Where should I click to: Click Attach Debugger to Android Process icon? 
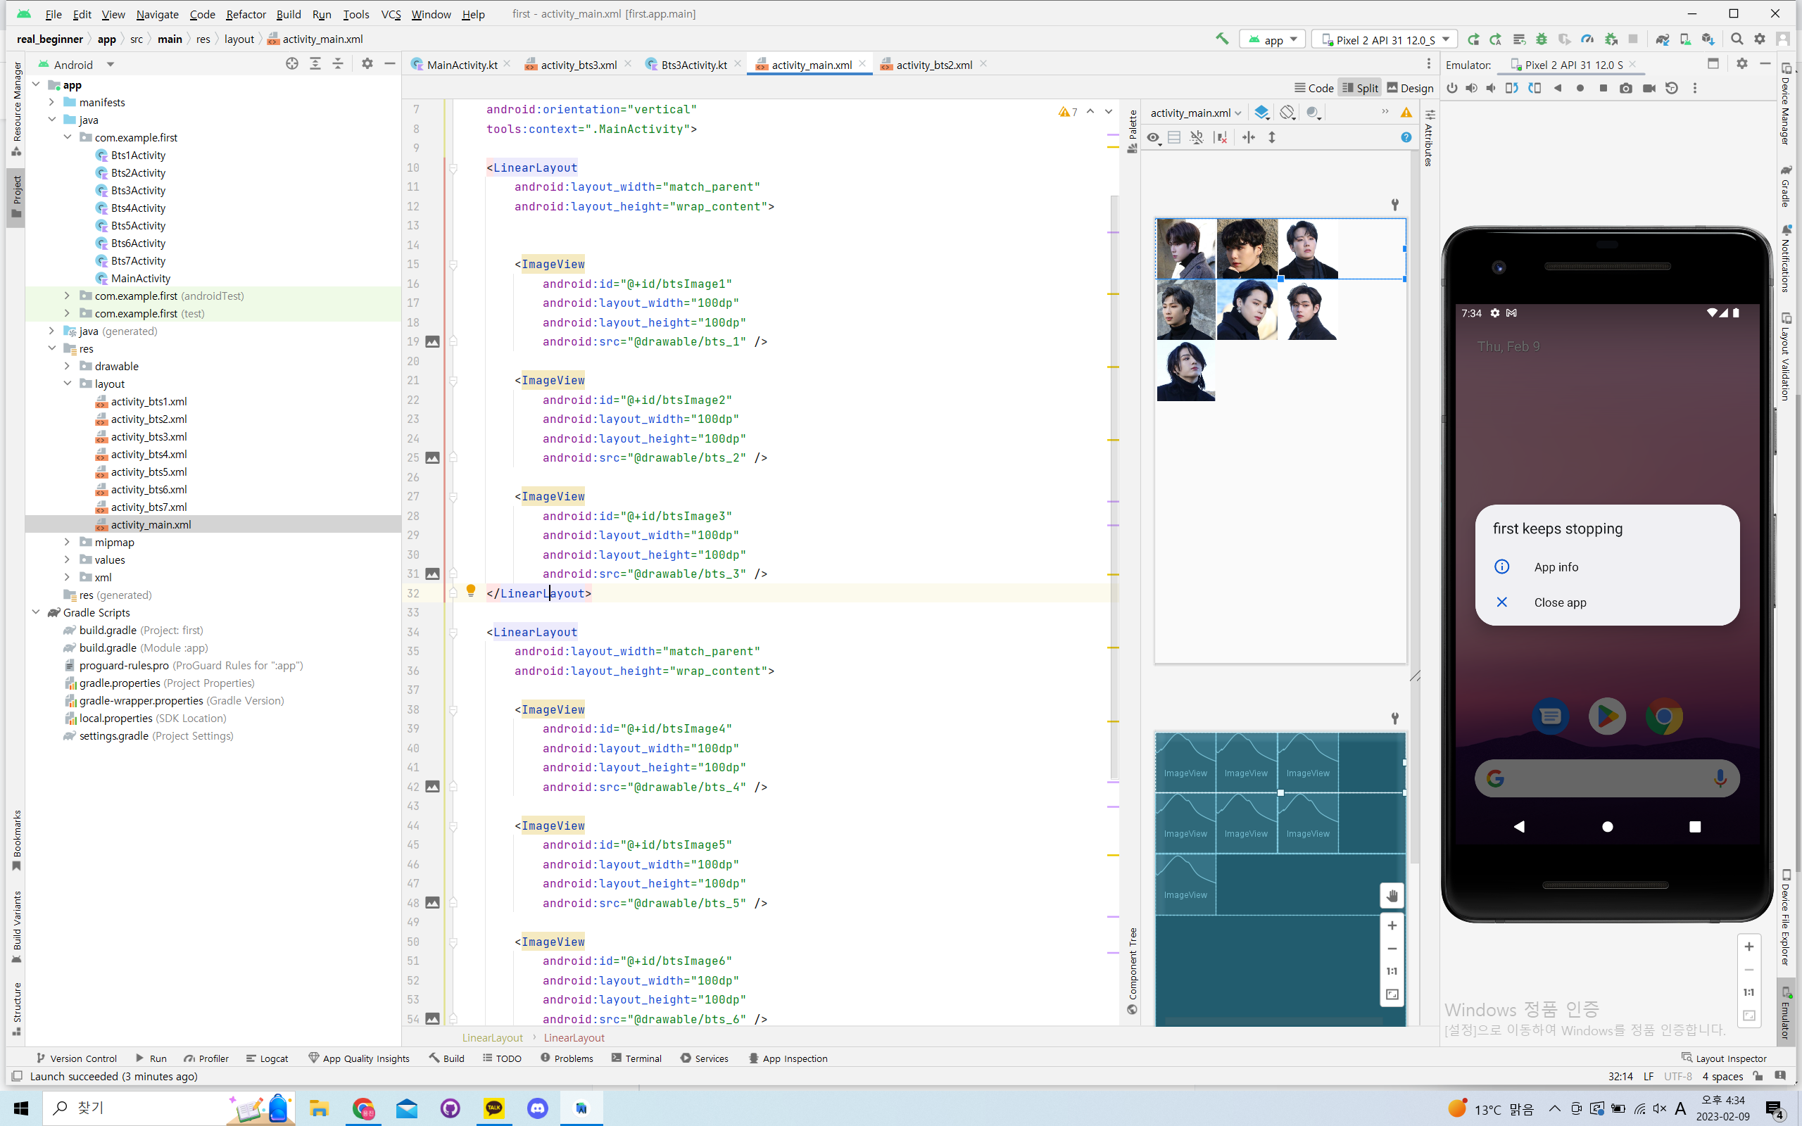[1611, 39]
